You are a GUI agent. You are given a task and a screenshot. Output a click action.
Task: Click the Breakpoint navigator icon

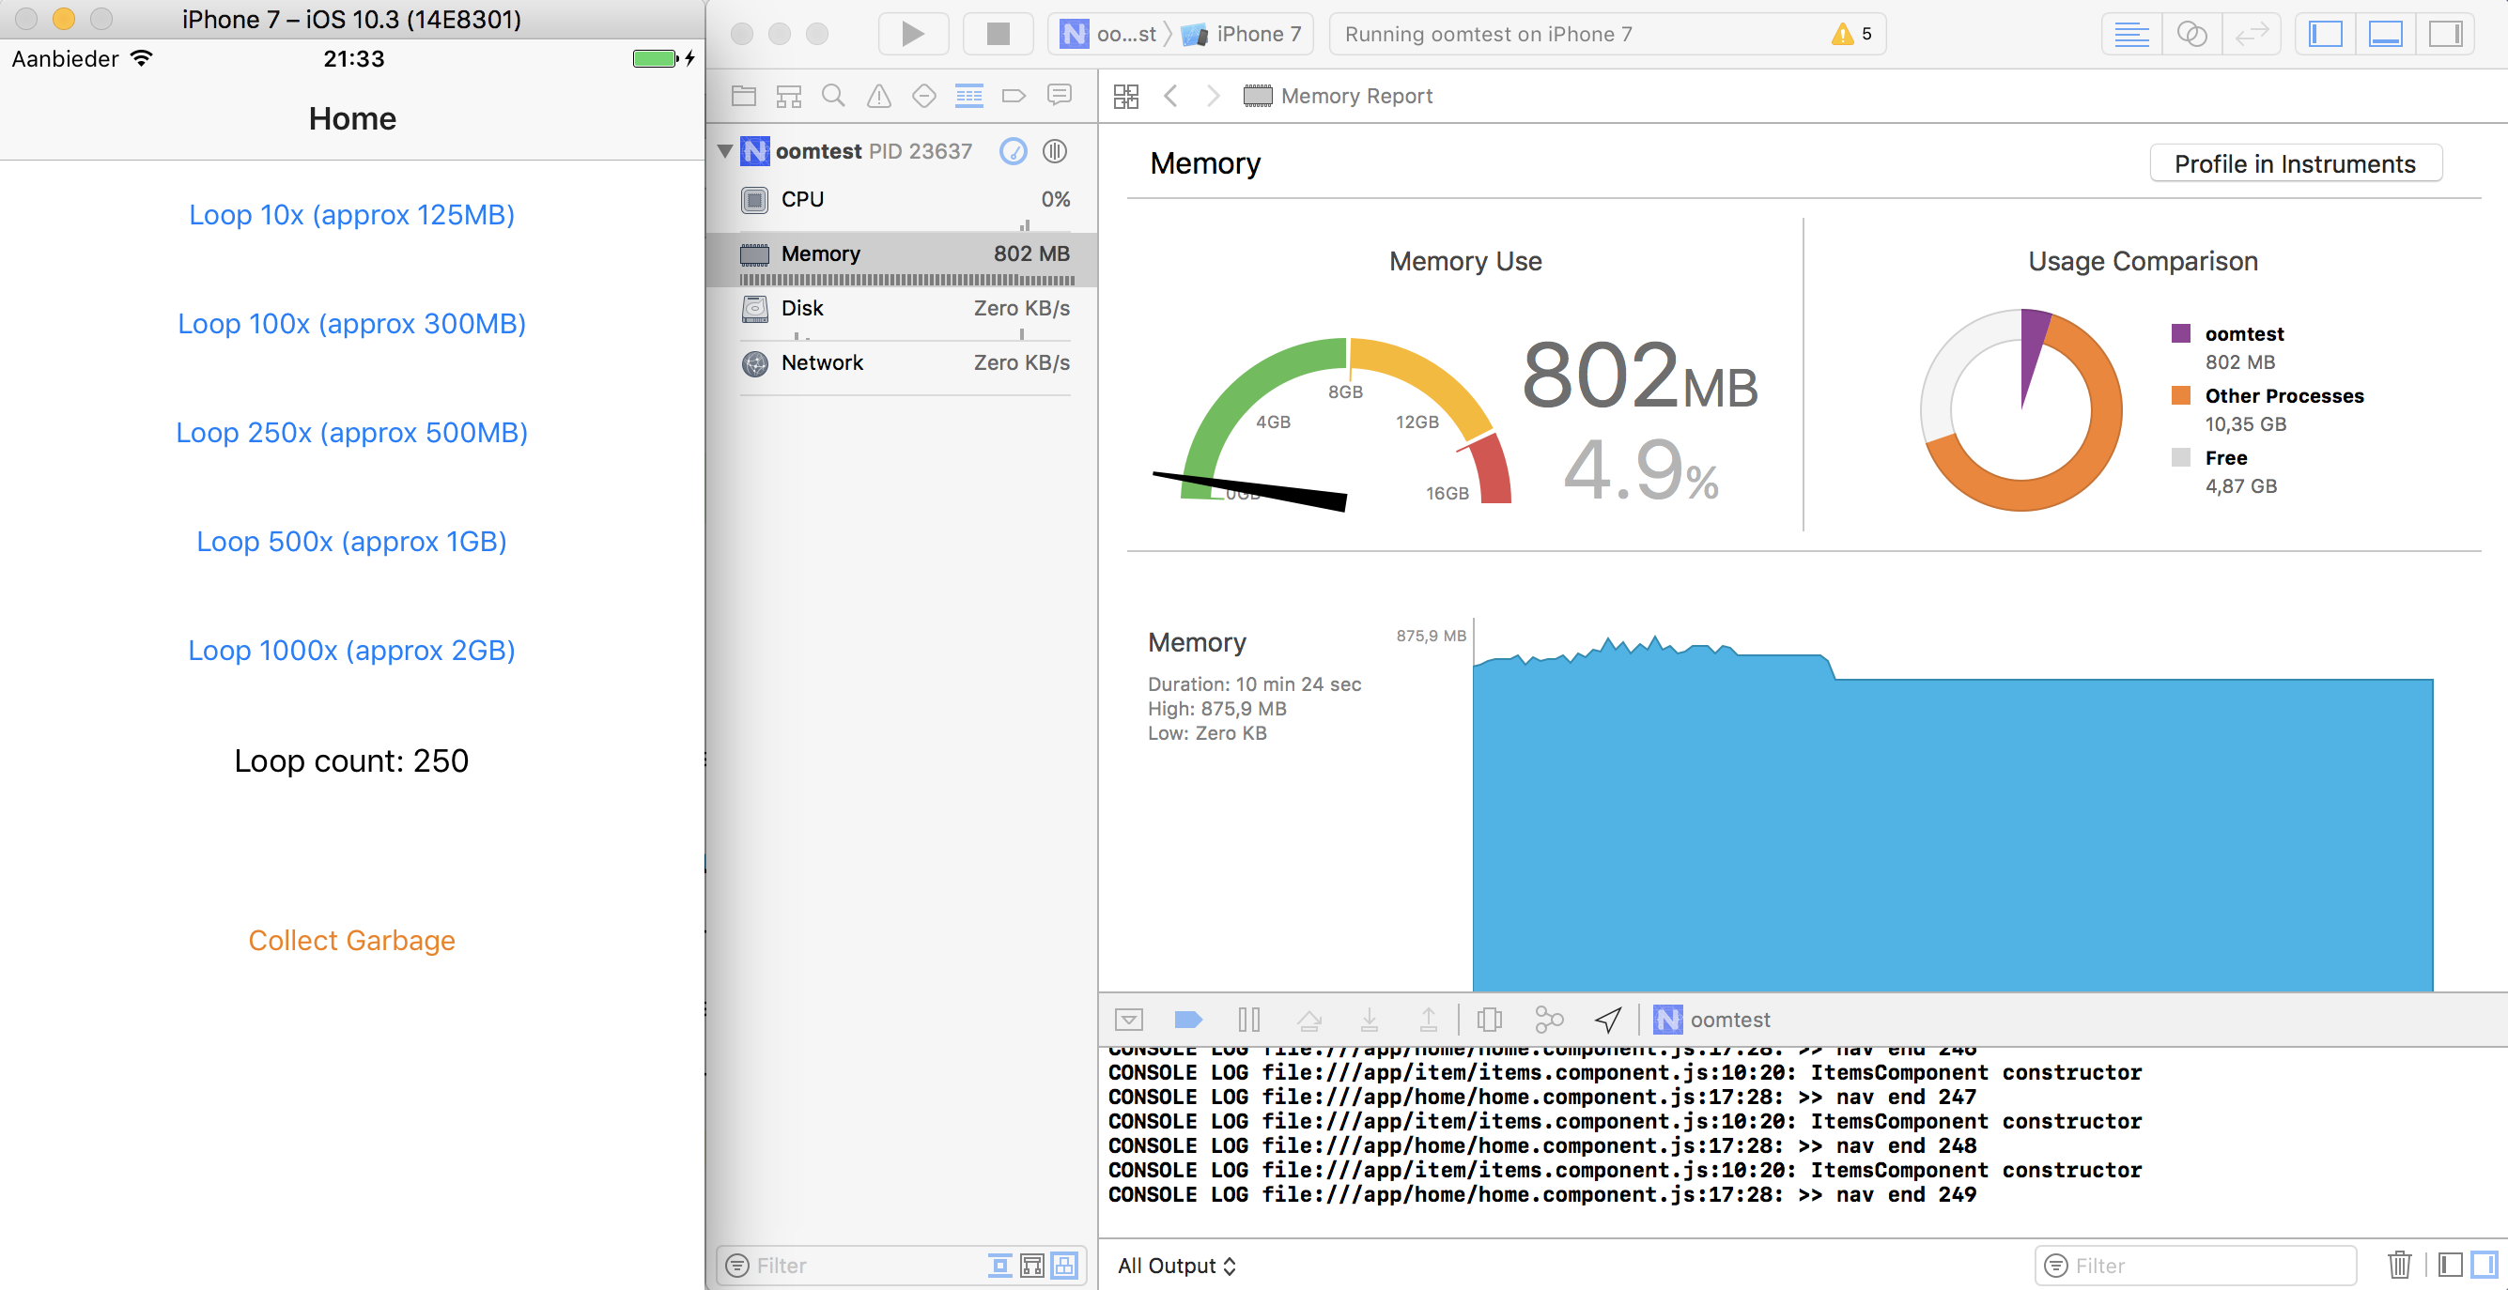1014,96
